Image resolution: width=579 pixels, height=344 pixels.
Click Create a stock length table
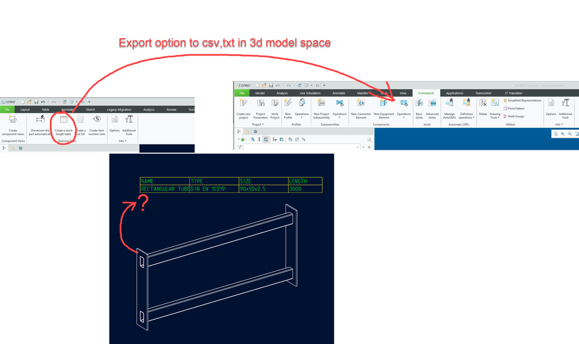click(64, 125)
